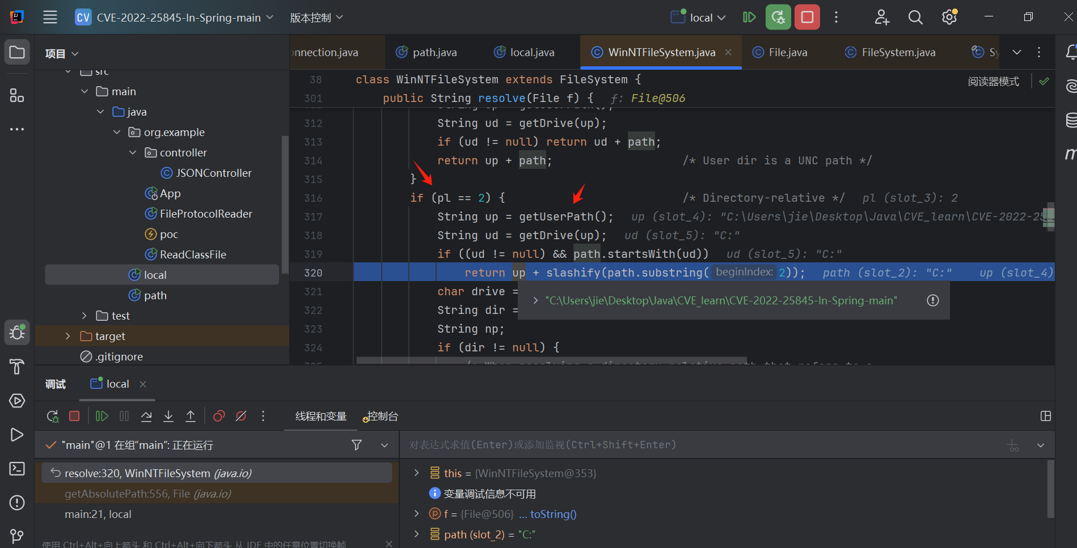
Task: Rerun debug with top green button
Action: click(778, 17)
